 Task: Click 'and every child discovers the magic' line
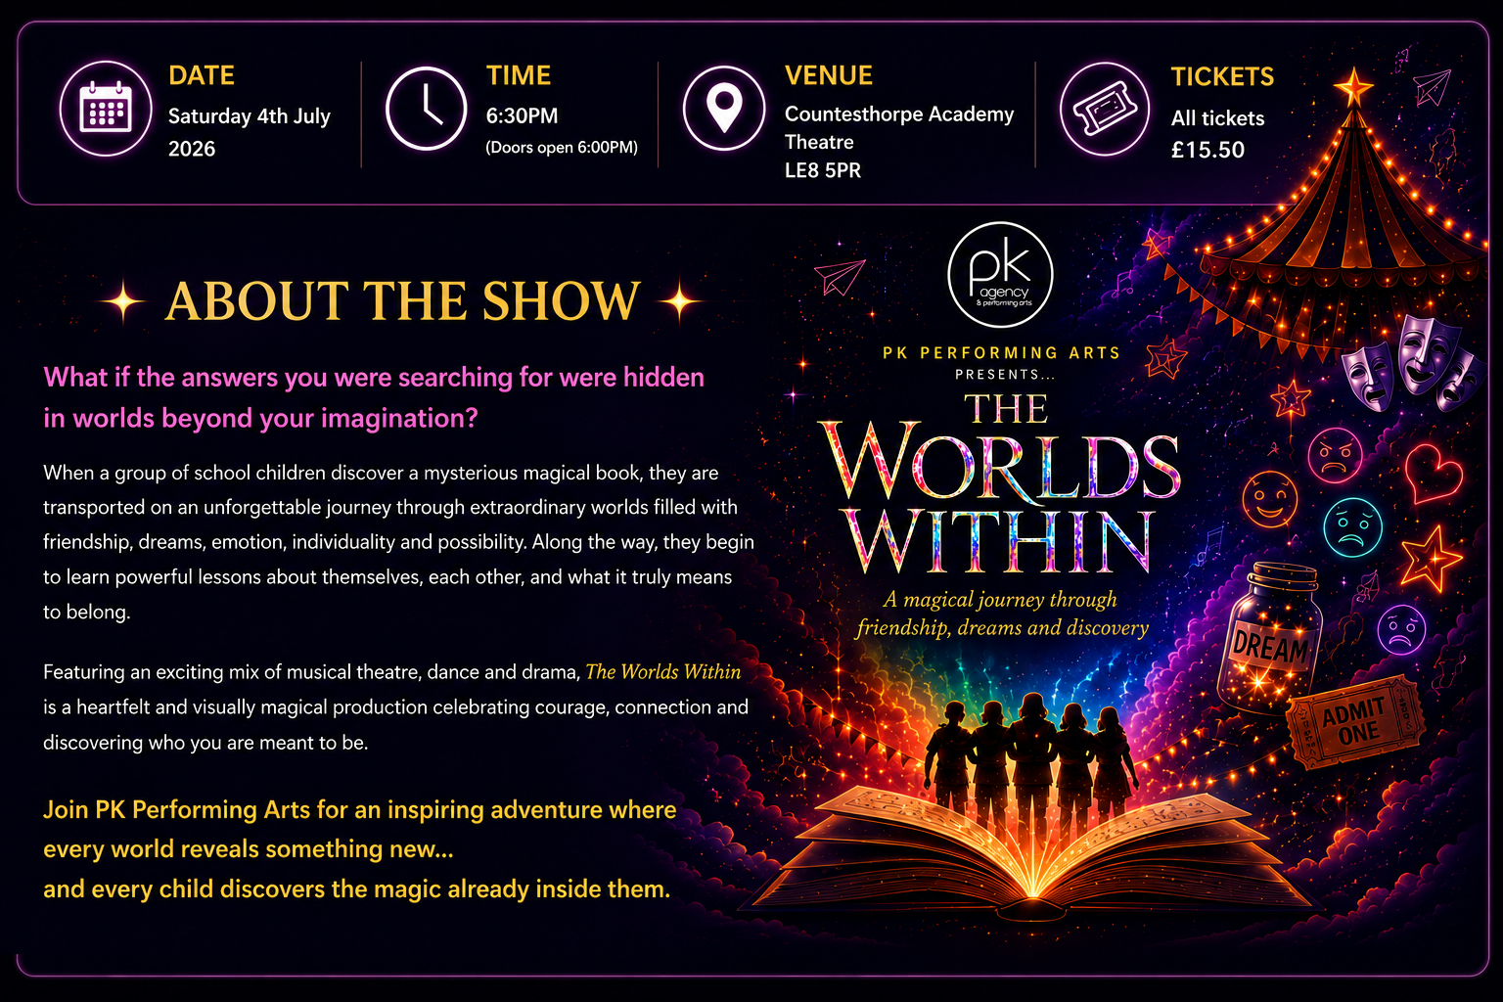click(x=357, y=888)
